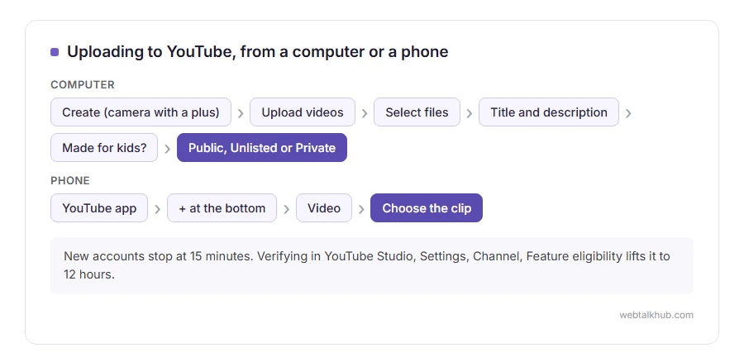The width and height of the screenshot is (744, 362).
Task: Select the Choose the clip chip
Action: 427,207
